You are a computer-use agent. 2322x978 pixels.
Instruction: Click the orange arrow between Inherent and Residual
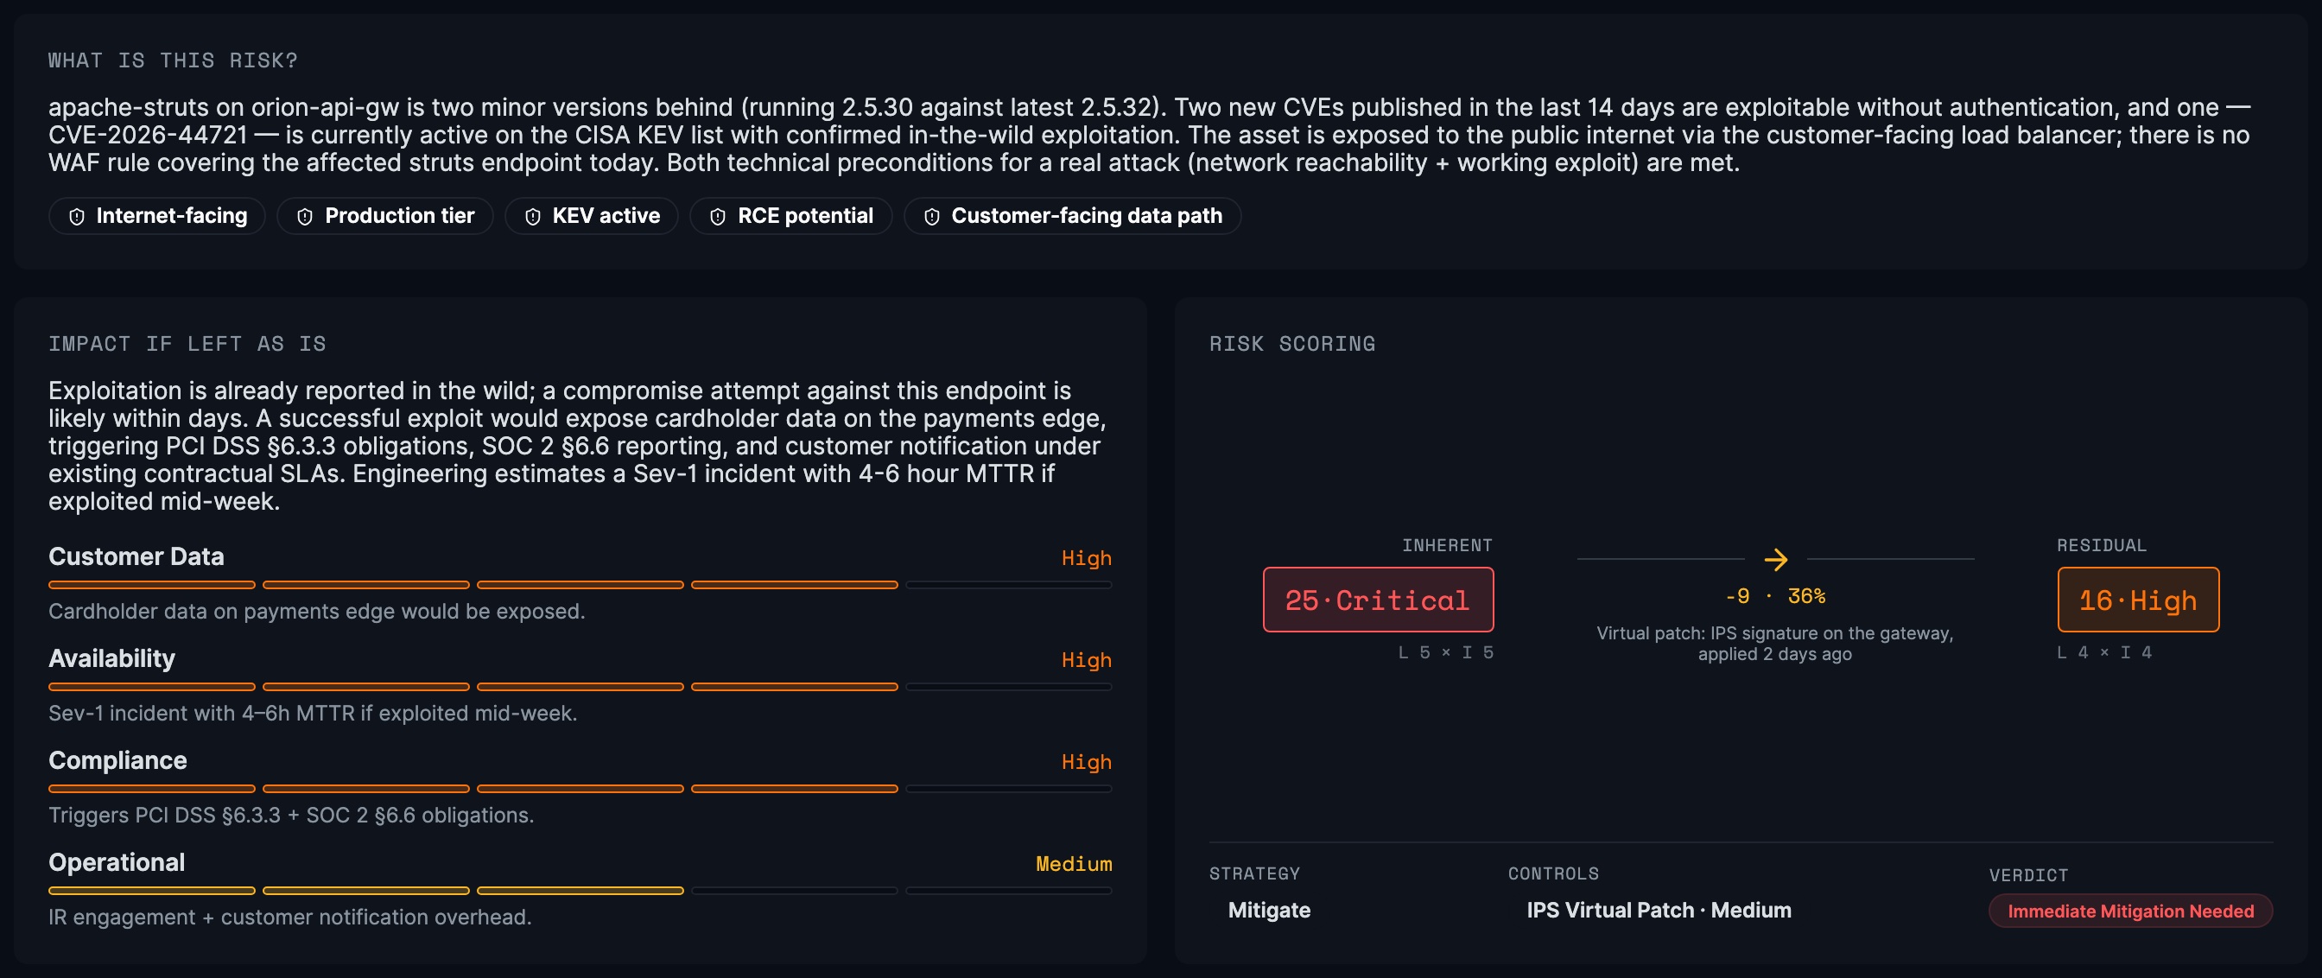tap(1776, 560)
